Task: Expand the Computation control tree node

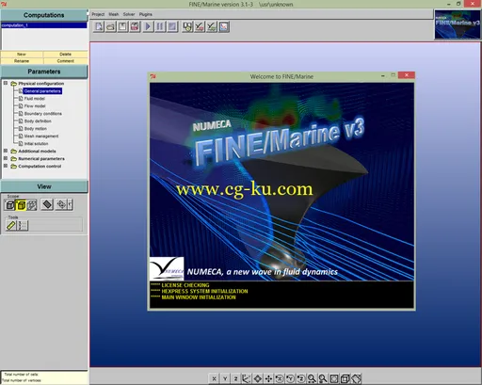Action: 6,166
